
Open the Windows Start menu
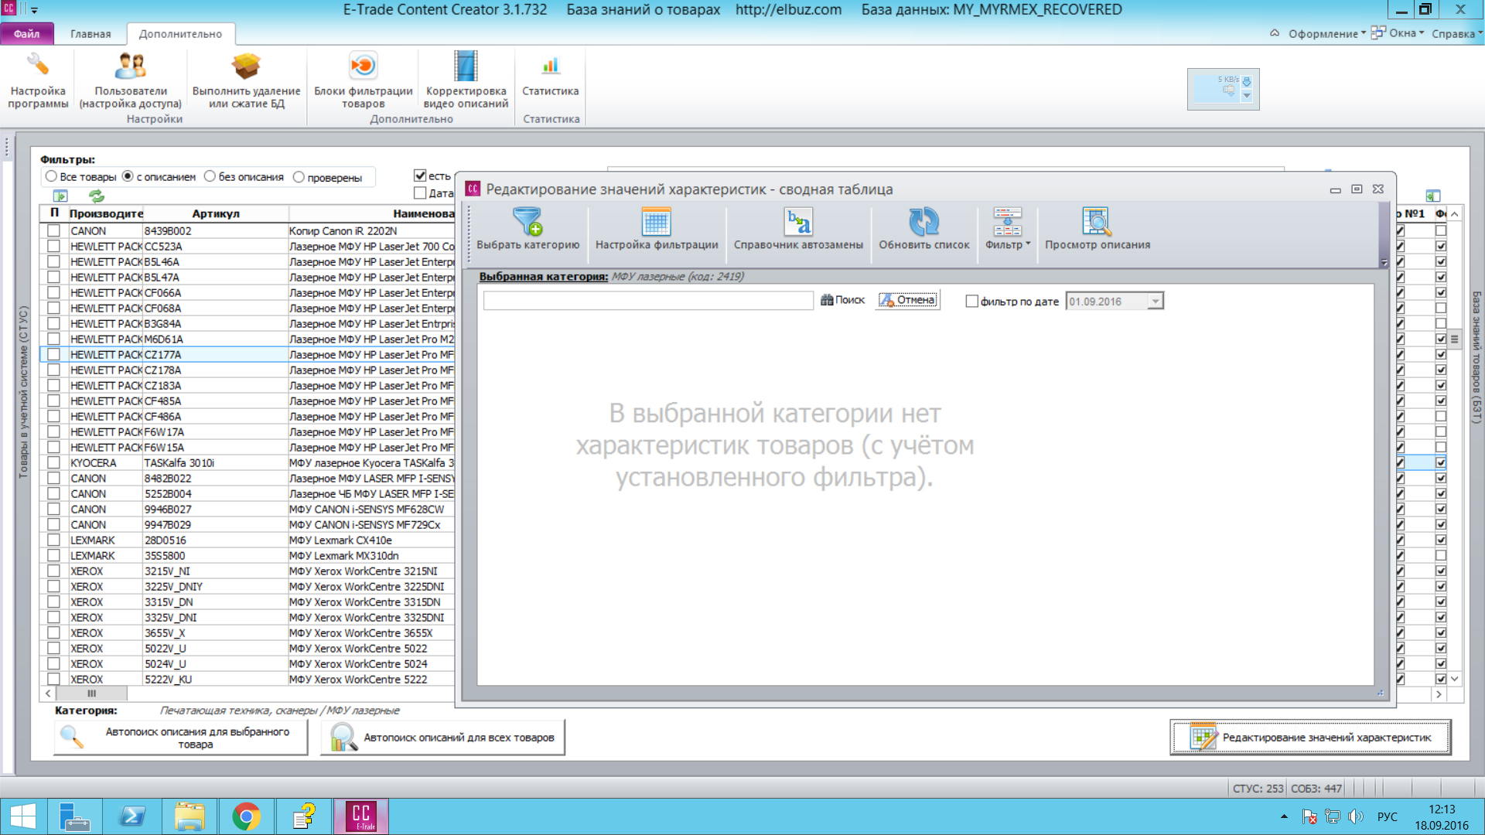23,816
